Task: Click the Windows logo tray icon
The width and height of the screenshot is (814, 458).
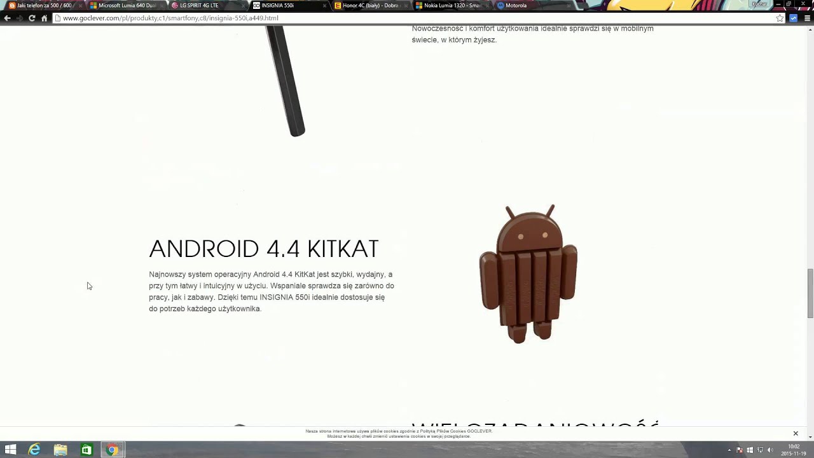Action: [x=750, y=450]
